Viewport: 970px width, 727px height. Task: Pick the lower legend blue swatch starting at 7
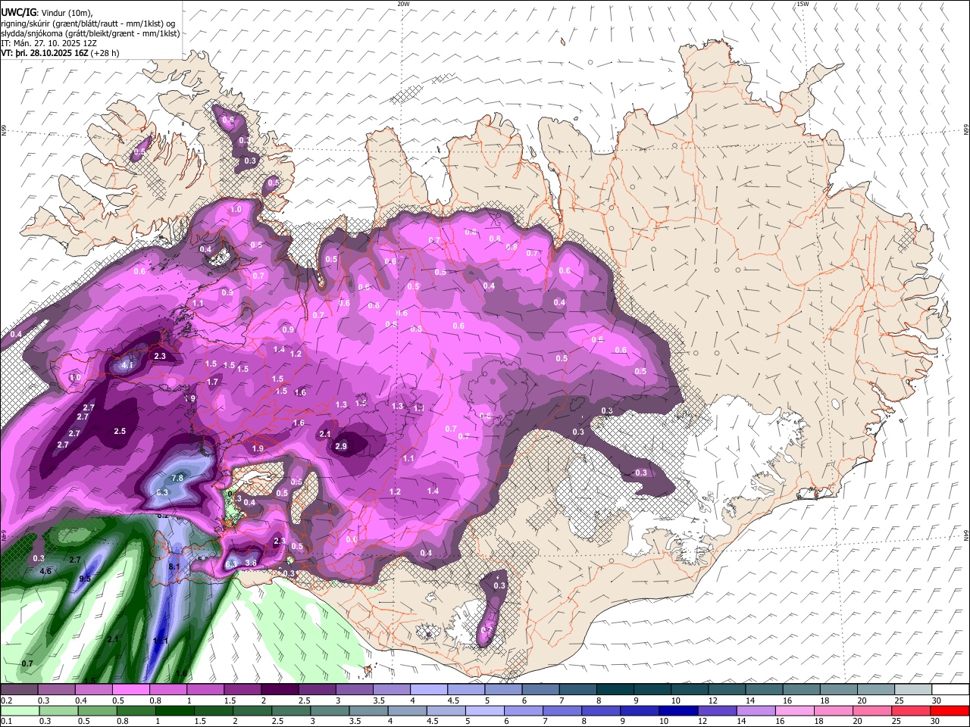coord(562,710)
